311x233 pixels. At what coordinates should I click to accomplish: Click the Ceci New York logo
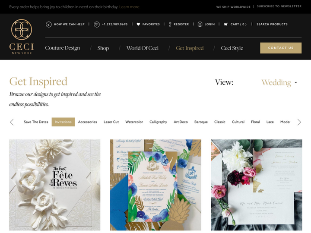[22, 37]
